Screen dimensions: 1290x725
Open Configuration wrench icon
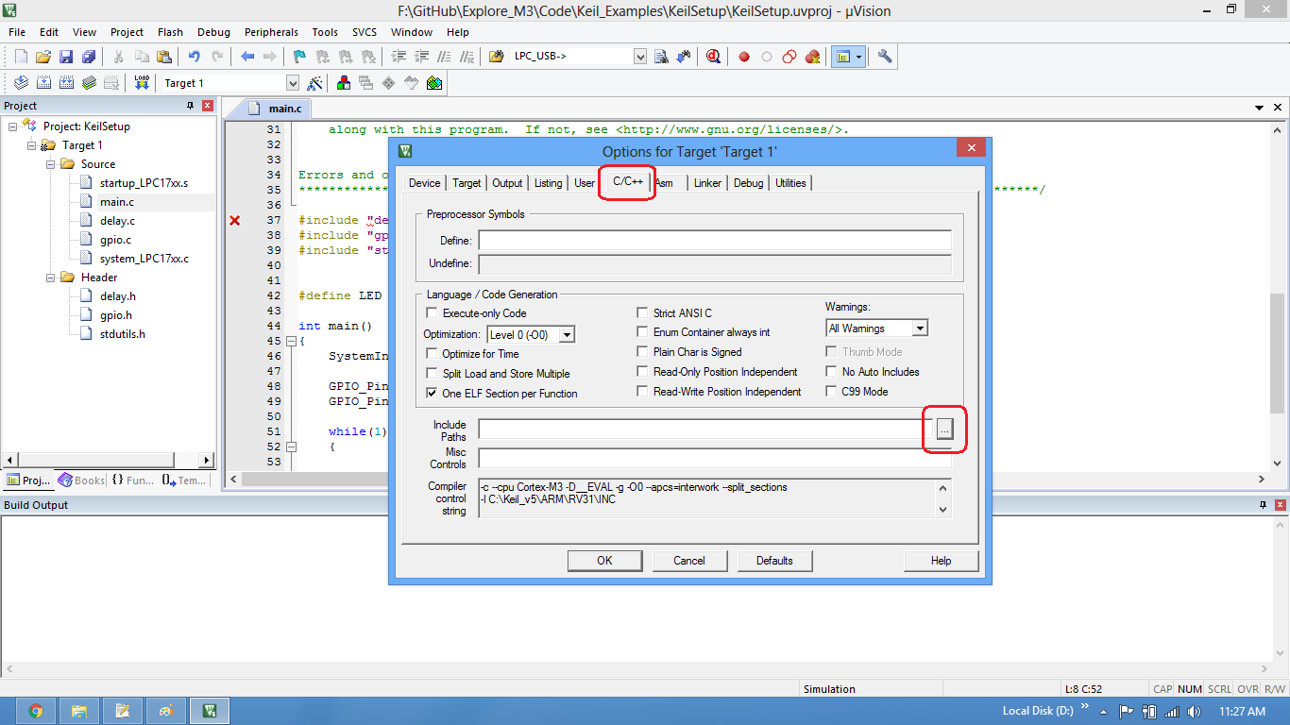click(885, 57)
